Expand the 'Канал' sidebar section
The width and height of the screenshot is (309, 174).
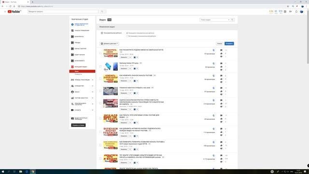[x=93, y=92]
